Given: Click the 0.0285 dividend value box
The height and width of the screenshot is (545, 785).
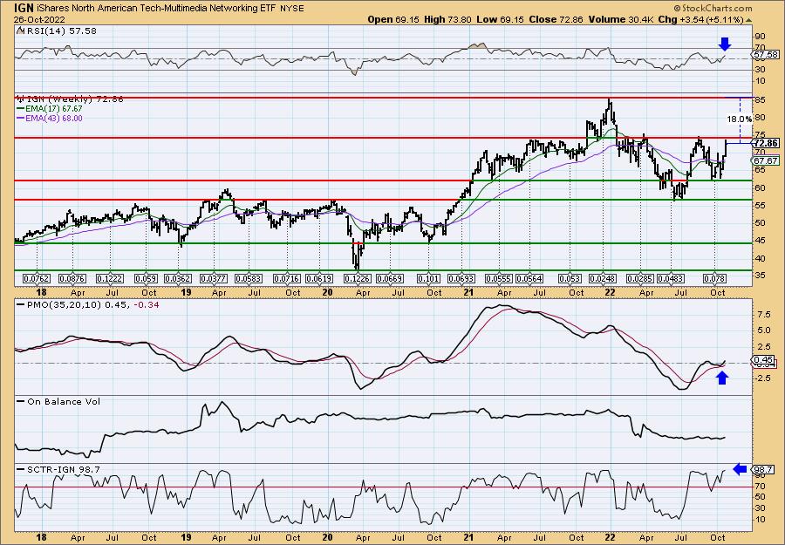Looking at the screenshot, I should [x=640, y=278].
